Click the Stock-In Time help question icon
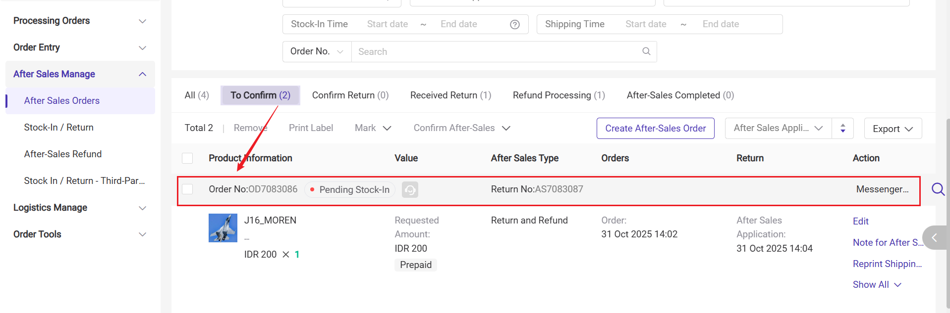The width and height of the screenshot is (950, 313). click(515, 24)
